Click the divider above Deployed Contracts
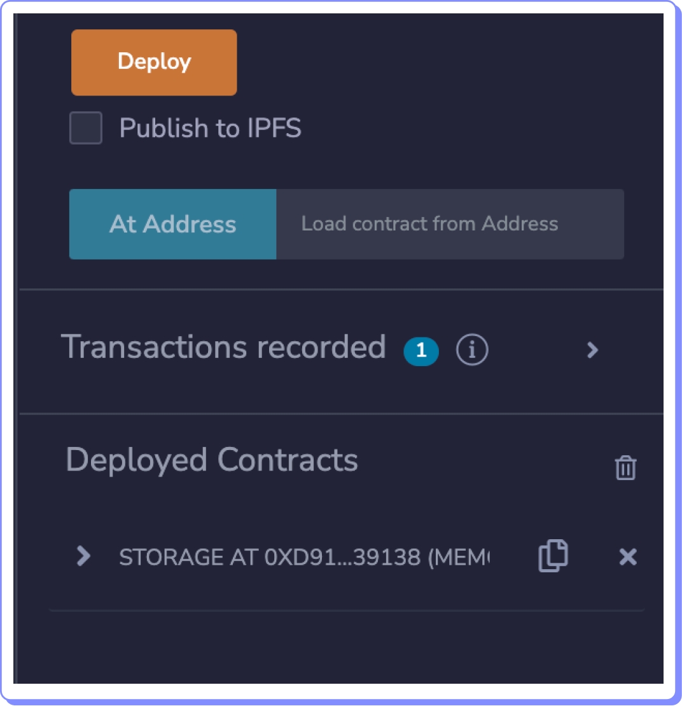The height and width of the screenshot is (706, 682). pos(341,414)
